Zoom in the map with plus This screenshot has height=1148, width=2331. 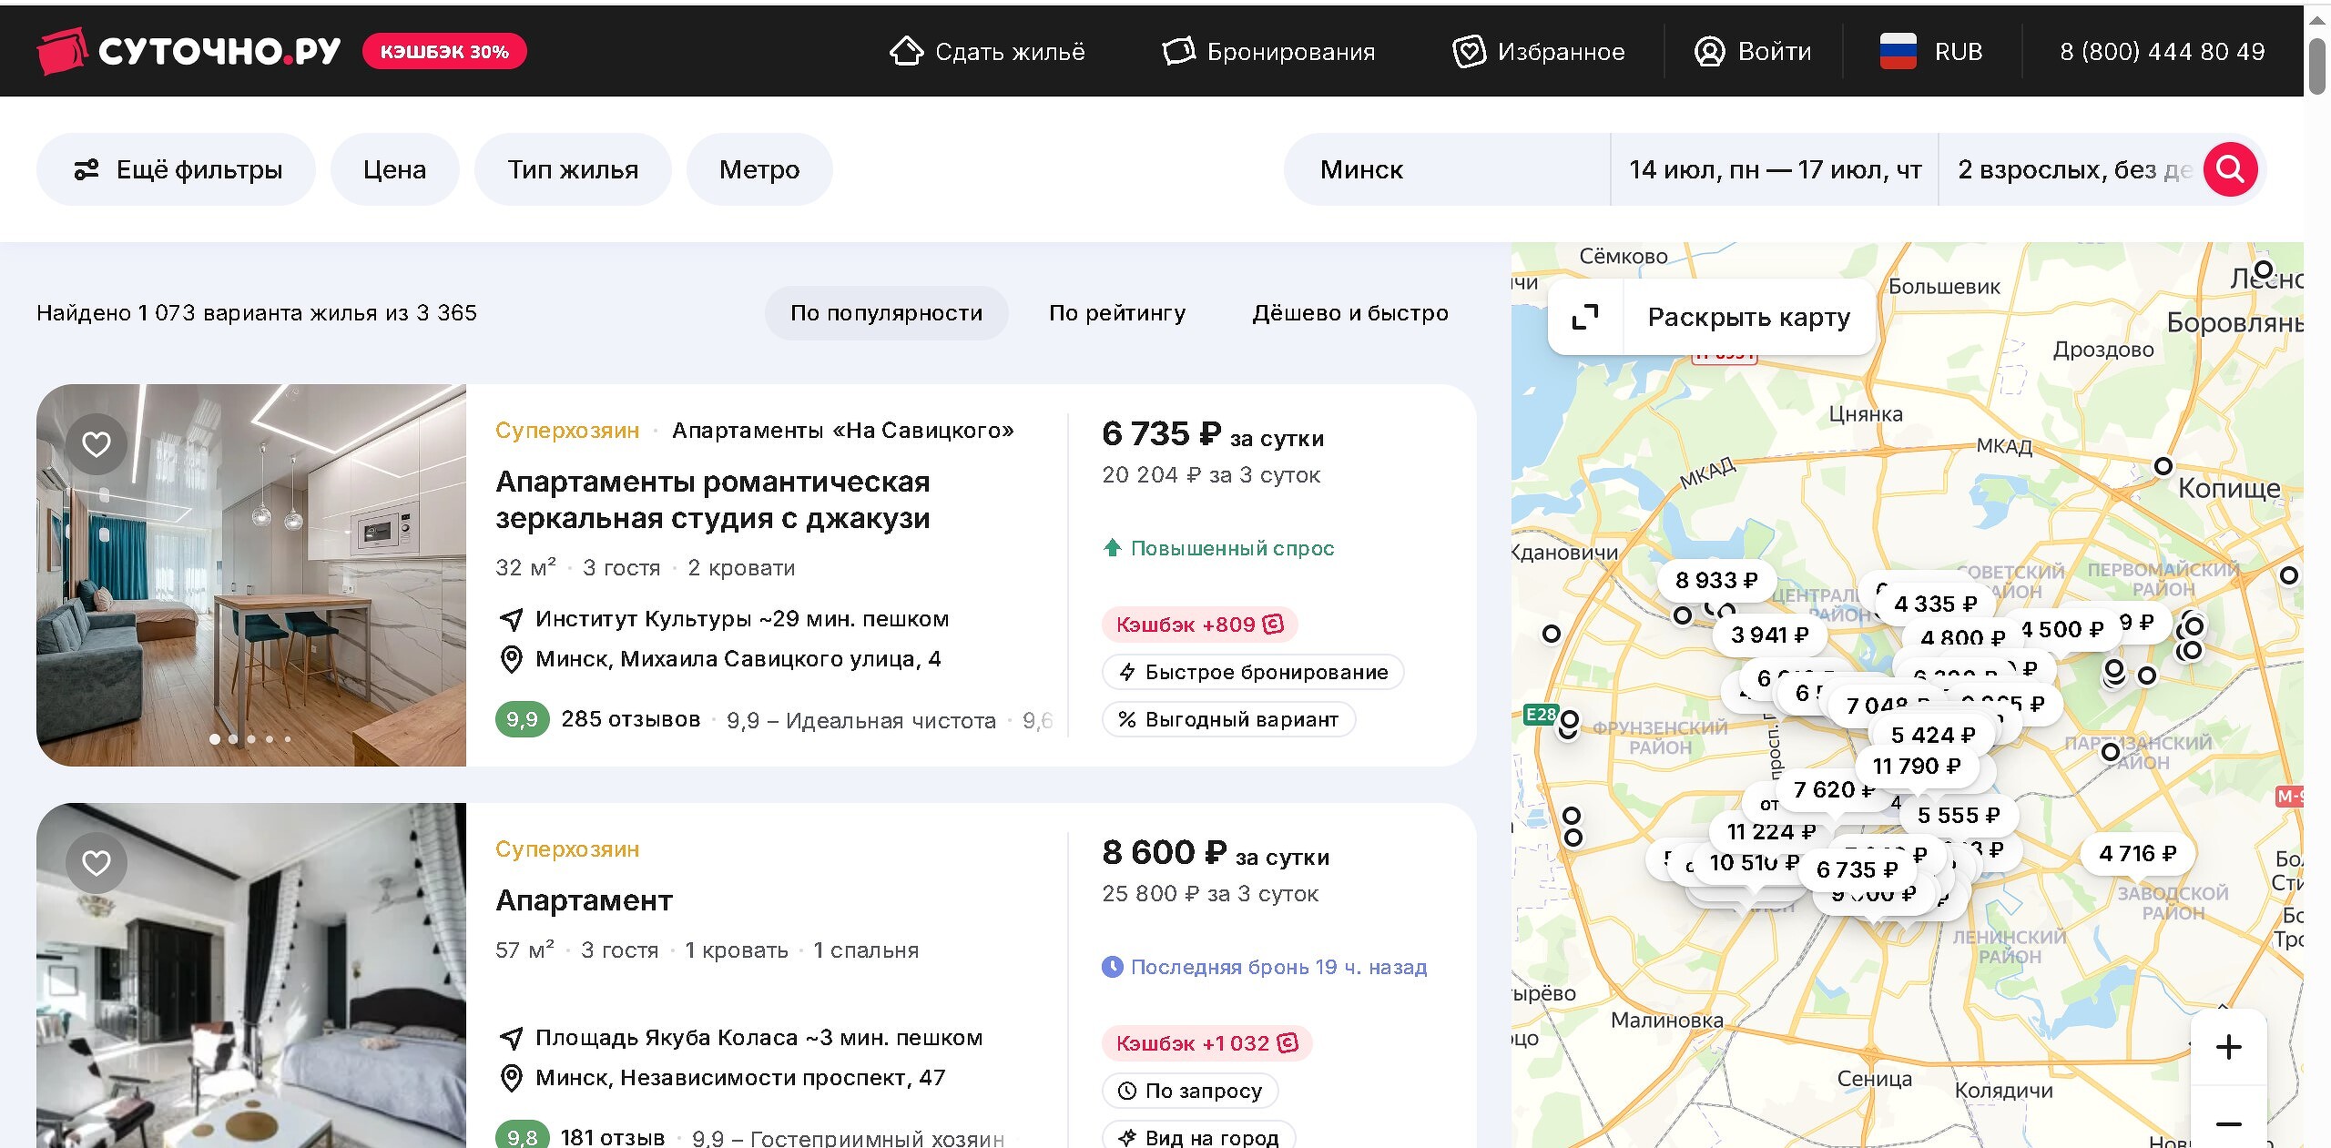[x=2228, y=1047]
